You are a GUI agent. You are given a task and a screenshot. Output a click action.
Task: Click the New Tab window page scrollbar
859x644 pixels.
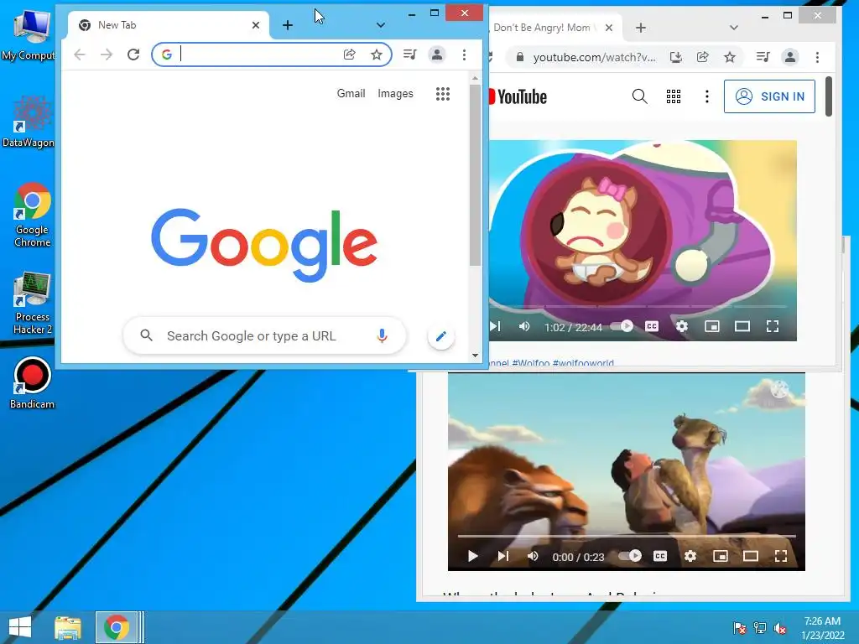click(475, 176)
